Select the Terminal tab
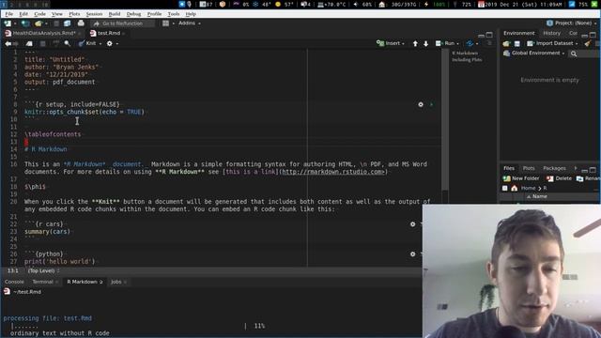The height and width of the screenshot is (338, 601). (x=42, y=282)
